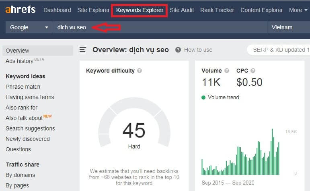Click the backlinks estimate text
Screen dimensions: 310x191
[x=134, y=177]
